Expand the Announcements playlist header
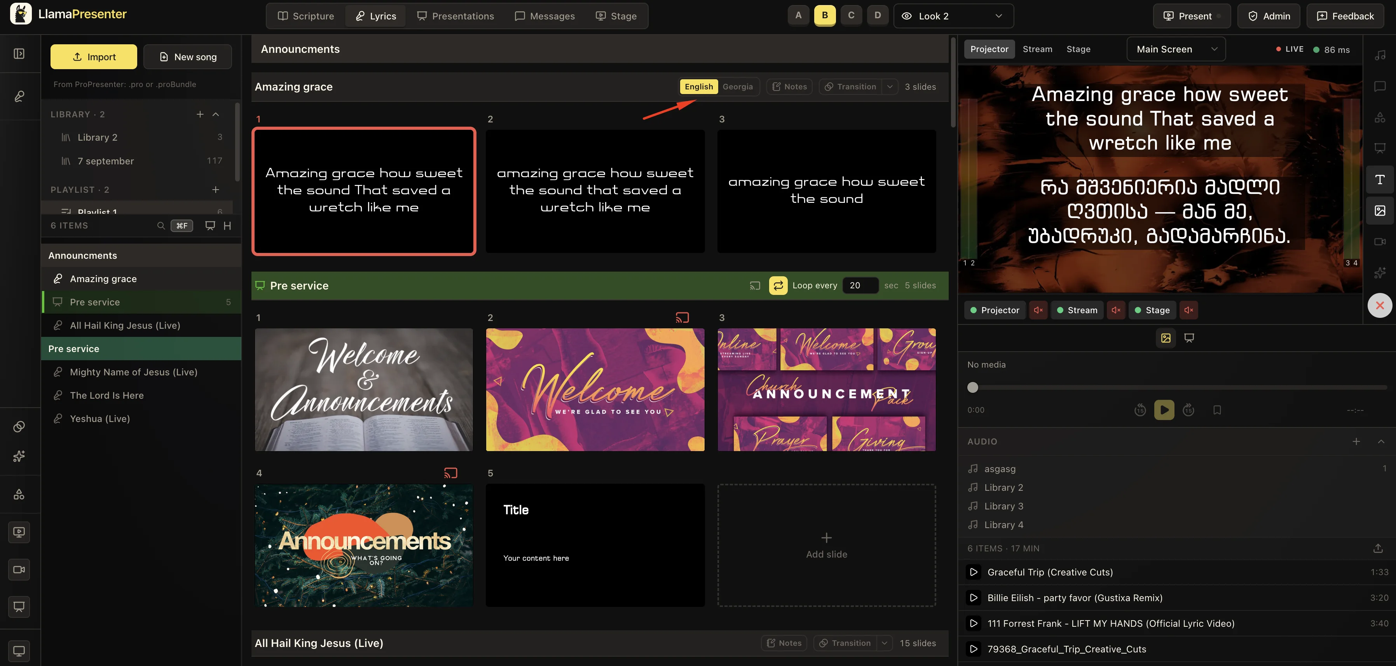The height and width of the screenshot is (666, 1396). coord(141,256)
